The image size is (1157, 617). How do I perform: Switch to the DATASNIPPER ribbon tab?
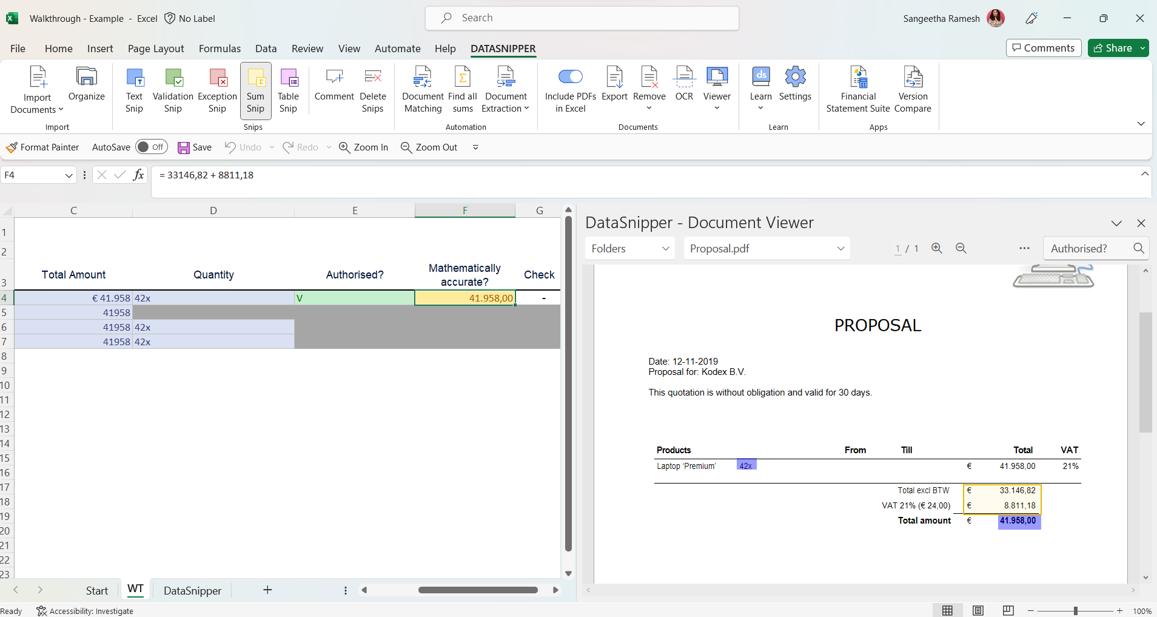tap(503, 49)
